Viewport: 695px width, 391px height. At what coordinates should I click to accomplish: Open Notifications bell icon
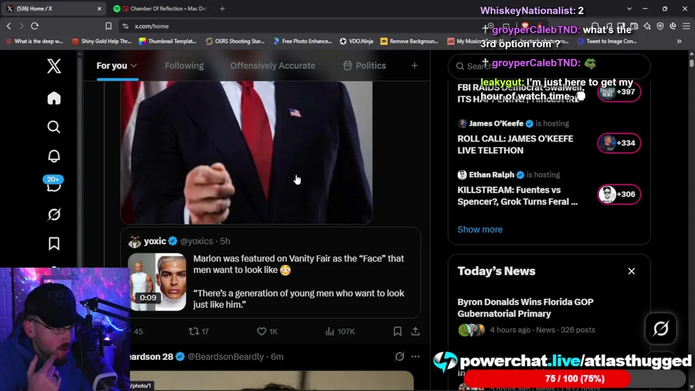coord(54,156)
